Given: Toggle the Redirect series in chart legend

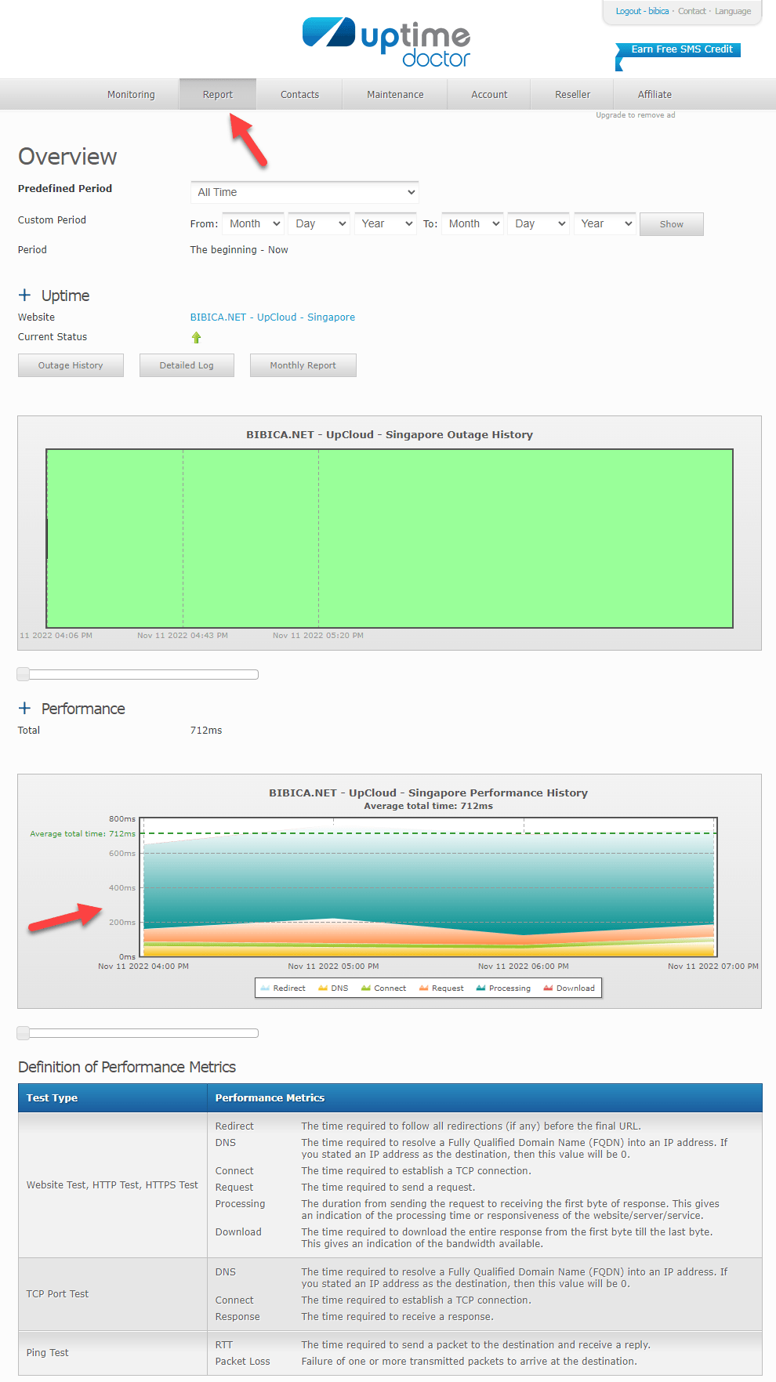Looking at the screenshot, I should 283,988.
